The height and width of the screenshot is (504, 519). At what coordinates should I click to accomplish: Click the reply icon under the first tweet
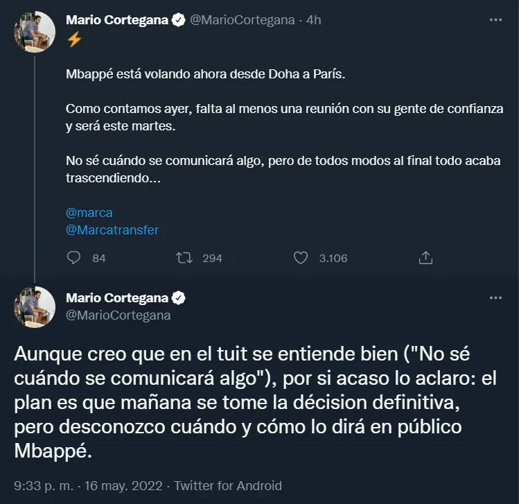coord(74,258)
